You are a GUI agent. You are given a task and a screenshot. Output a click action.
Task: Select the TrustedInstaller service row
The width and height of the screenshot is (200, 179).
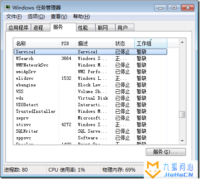click(90, 111)
